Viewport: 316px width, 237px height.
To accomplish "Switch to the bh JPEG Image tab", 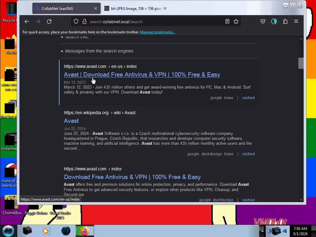I will point(136,8).
